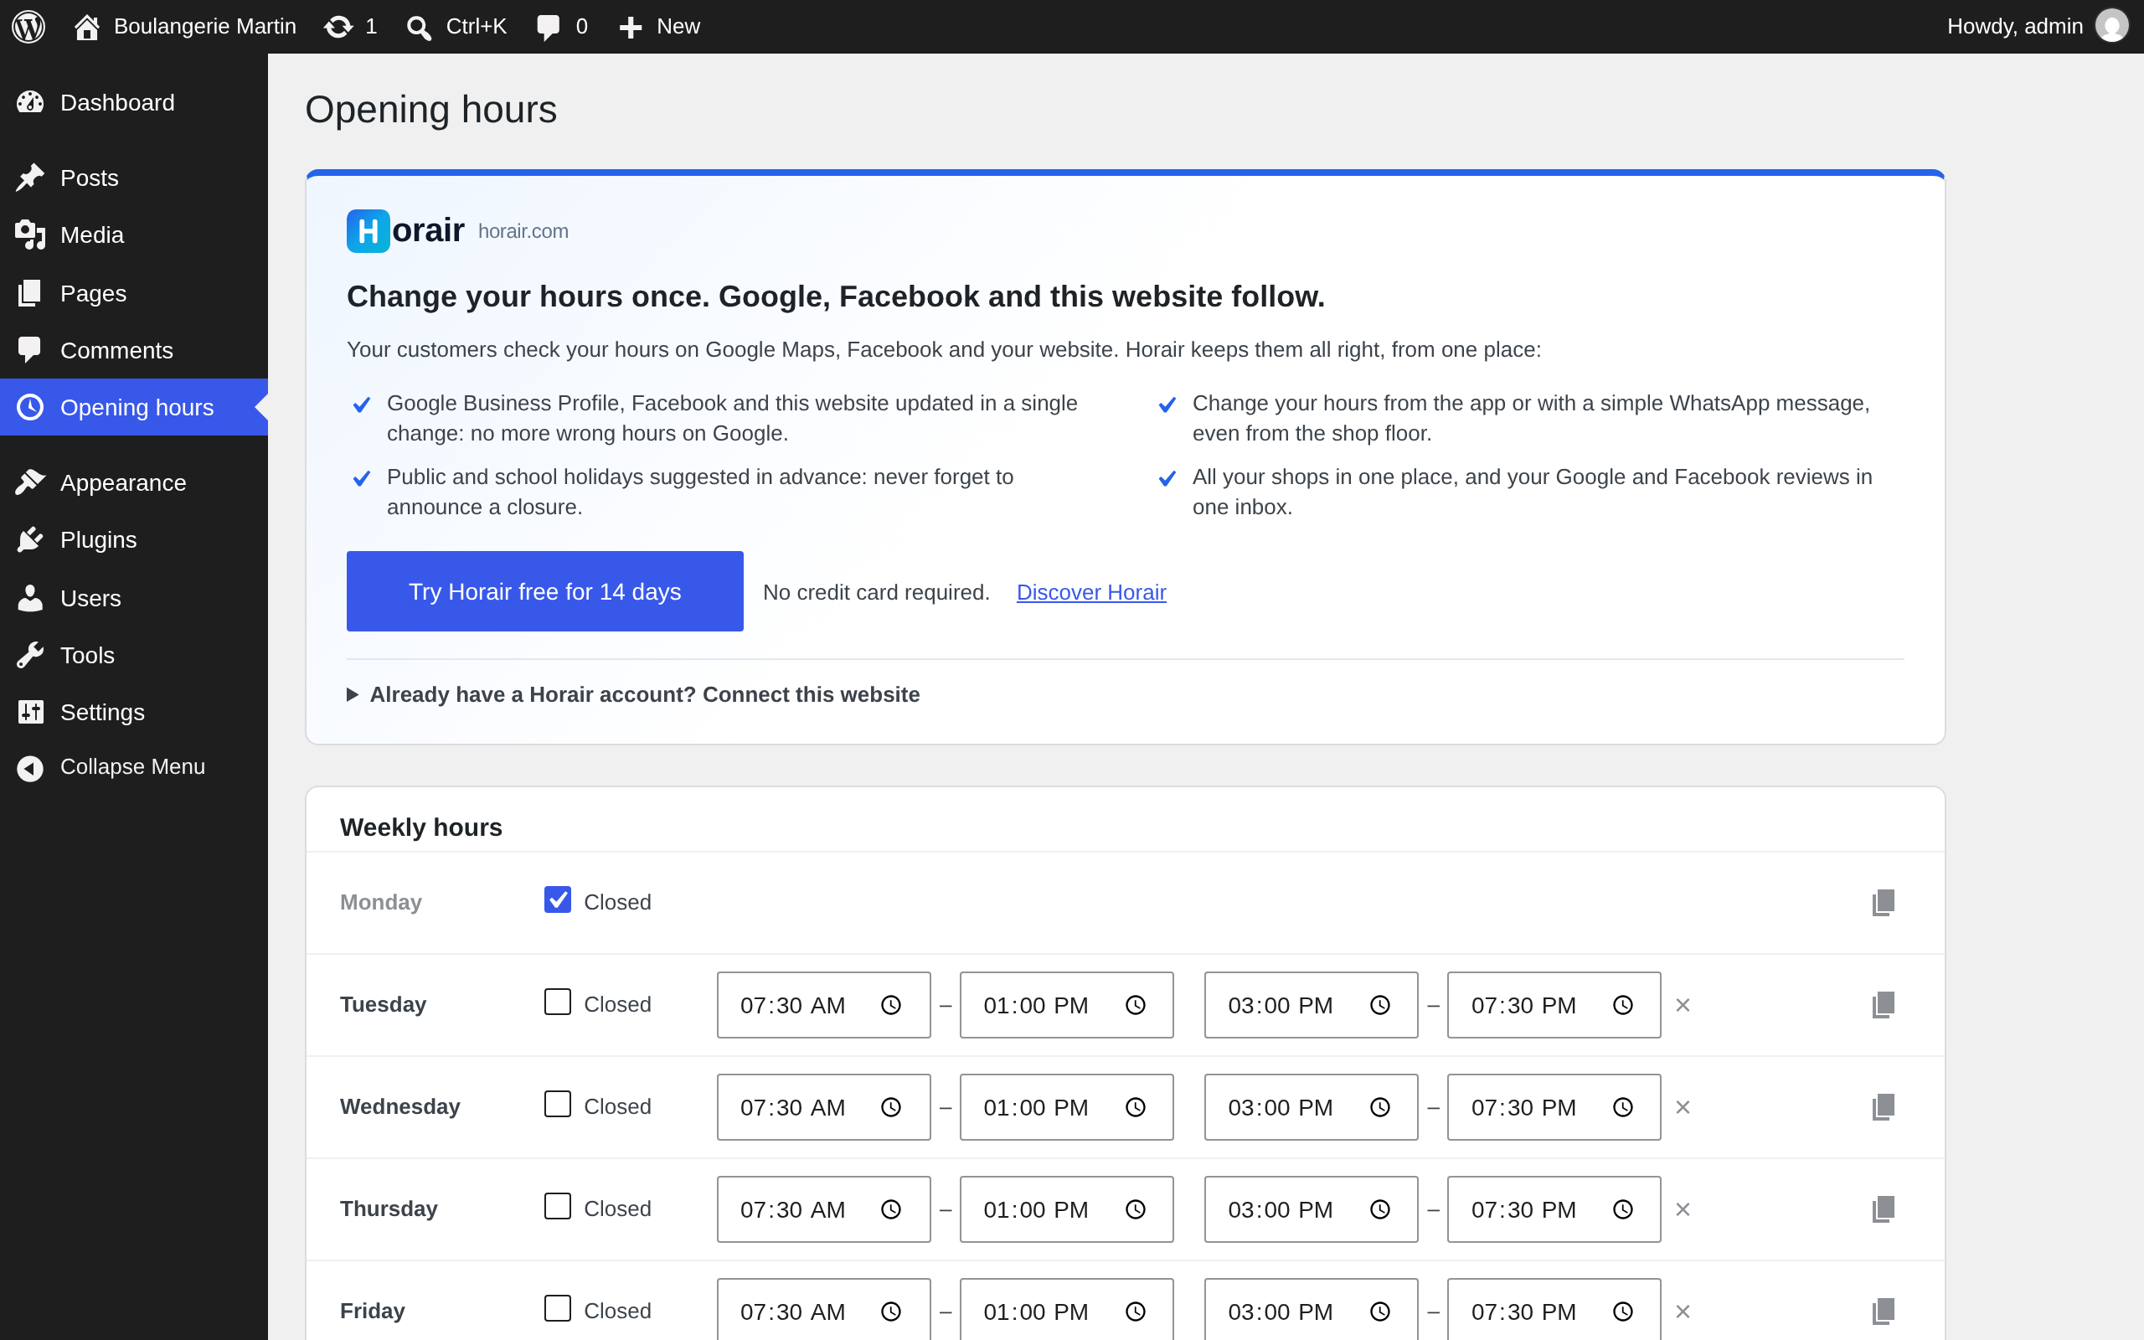This screenshot has height=1340, width=2144.
Task: Check the Friday Closed checkbox
Action: [557, 1308]
